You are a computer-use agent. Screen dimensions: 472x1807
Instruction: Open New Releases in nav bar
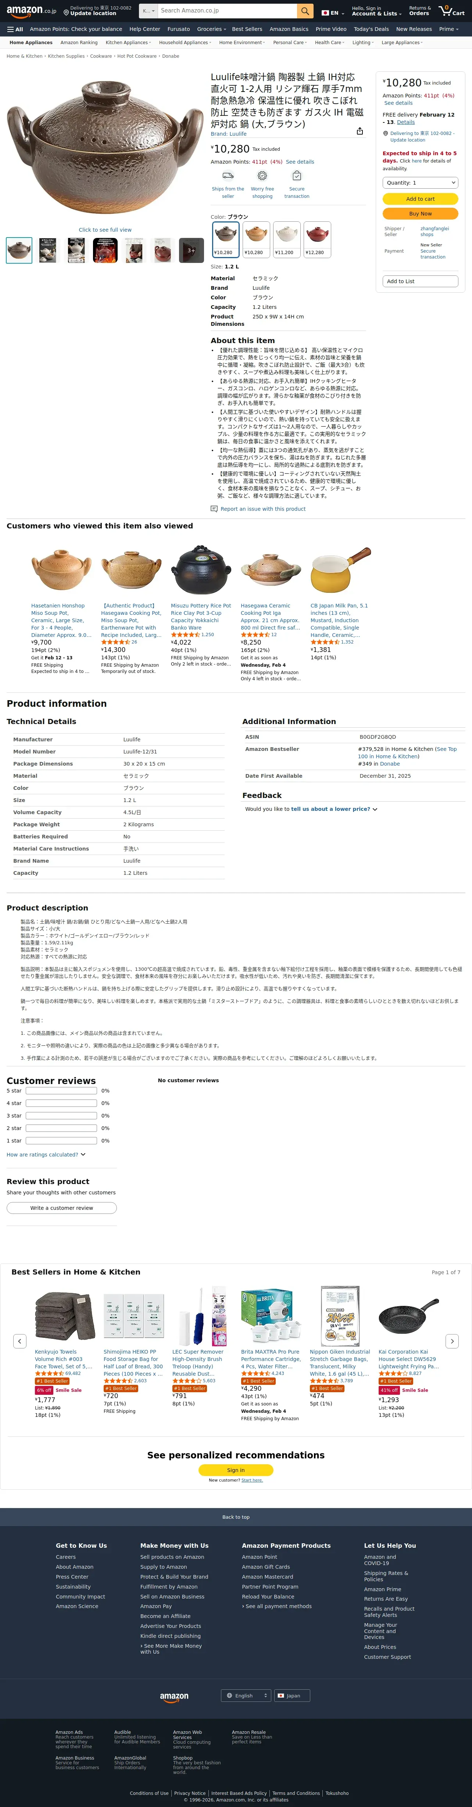click(x=414, y=29)
